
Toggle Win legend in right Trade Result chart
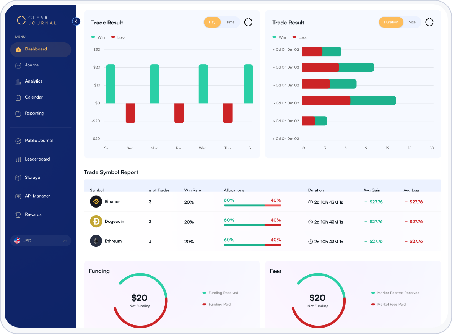(x=279, y=37)
